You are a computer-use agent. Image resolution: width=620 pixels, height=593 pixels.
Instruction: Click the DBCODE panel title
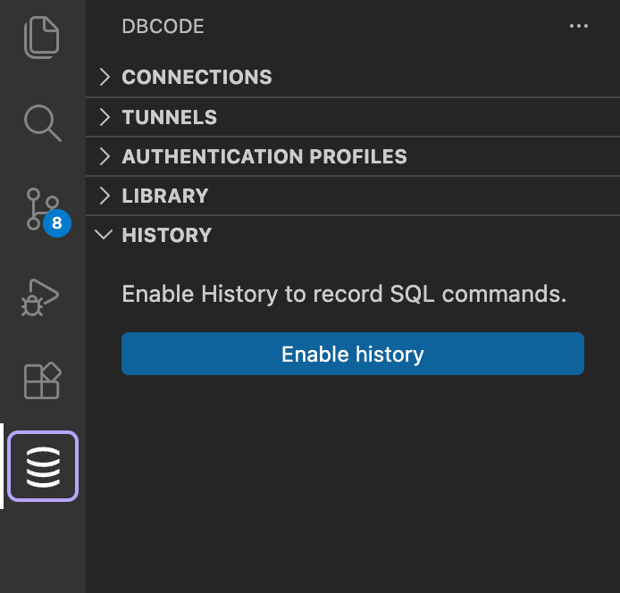click(163, 27)
